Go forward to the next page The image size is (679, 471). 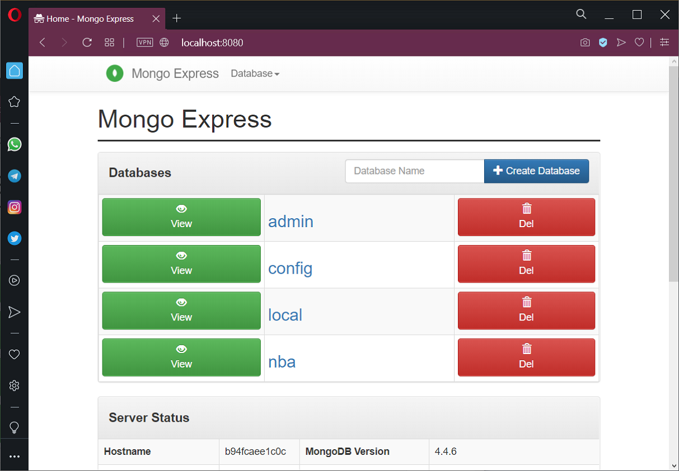[64, 43]
